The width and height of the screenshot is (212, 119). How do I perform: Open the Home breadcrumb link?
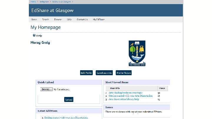[x=33, y=1]
